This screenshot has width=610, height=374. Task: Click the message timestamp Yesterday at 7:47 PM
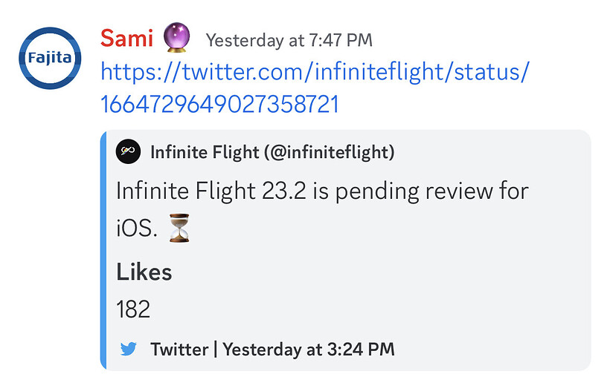click(x=289, y=39)
